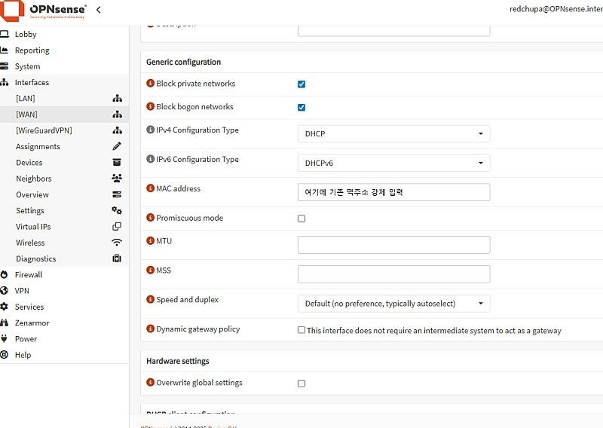Open IPv6 Configuration Type dropdown
603x428 pixels.
(x=393, y=163)
